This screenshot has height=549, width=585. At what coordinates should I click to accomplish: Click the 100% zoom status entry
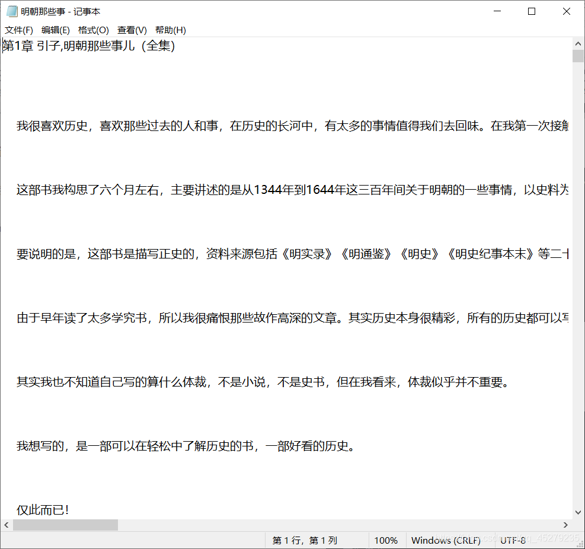tap(387, 541)
